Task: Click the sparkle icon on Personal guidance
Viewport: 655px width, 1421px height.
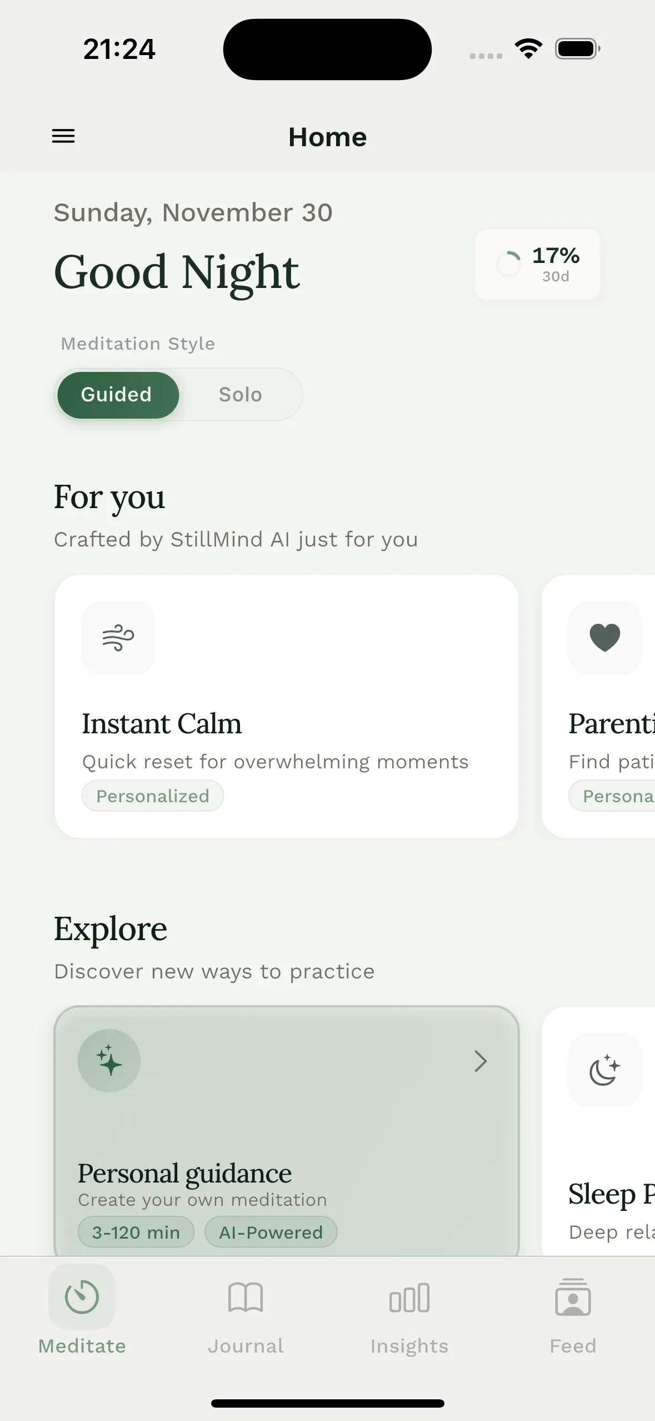Action: [x=109, y=1060]
